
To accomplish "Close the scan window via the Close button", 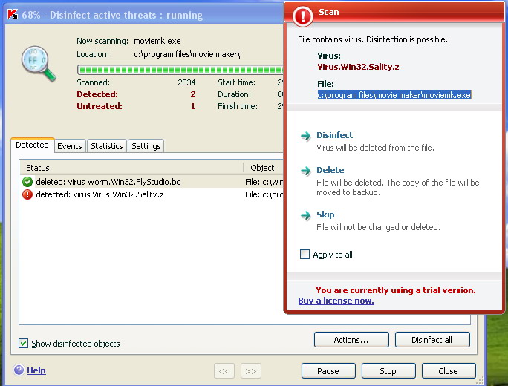I will [x=449, y=370].
